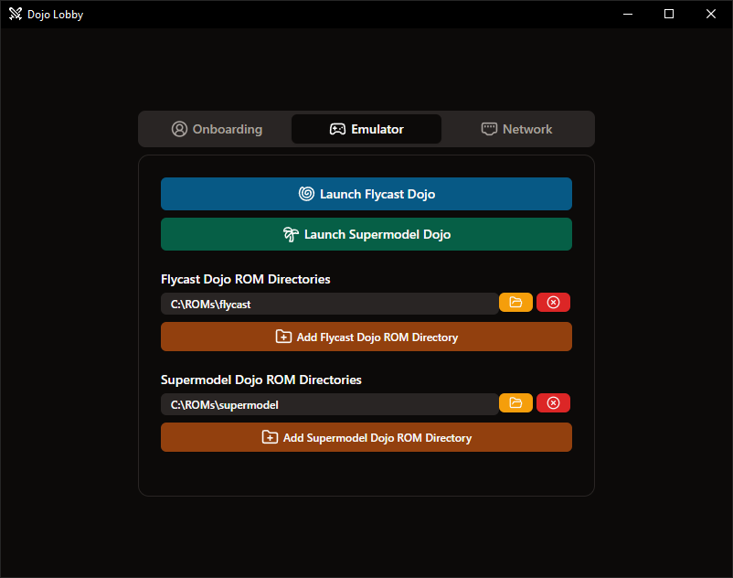Add a Flycast Dojo ROM Directory

pos(366,337)
